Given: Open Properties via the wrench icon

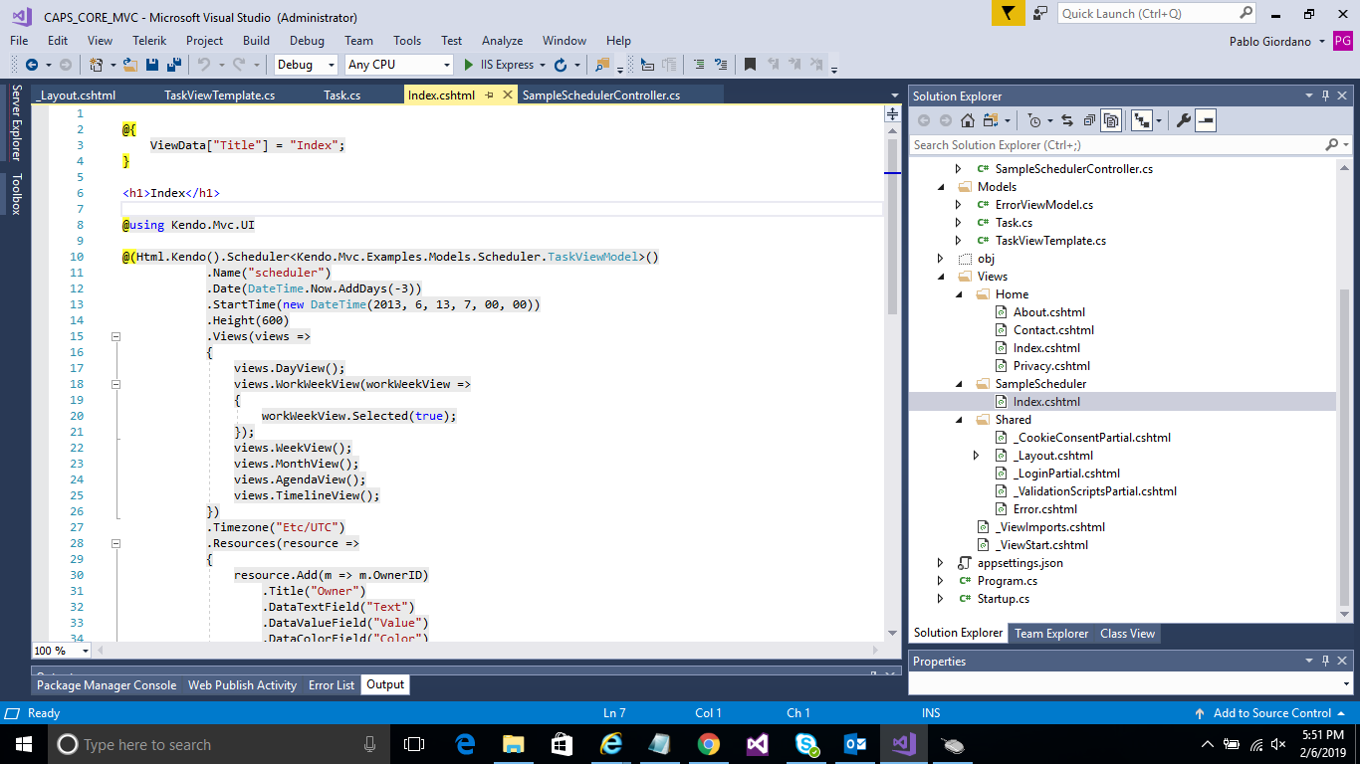Looking at the screenshot, I should click(1183, 120).
